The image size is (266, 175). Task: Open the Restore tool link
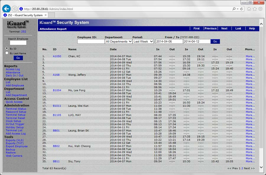[x=11, y=153]
